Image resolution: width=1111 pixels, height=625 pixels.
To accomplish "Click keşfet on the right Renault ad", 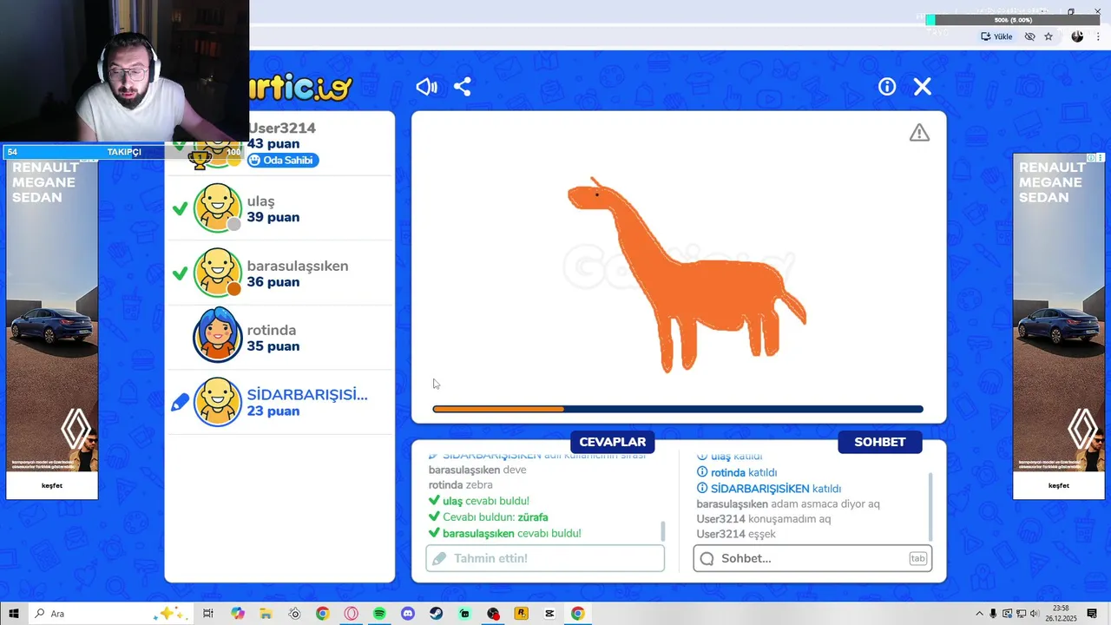I will pyautogui.click(x=1059, y=485).
